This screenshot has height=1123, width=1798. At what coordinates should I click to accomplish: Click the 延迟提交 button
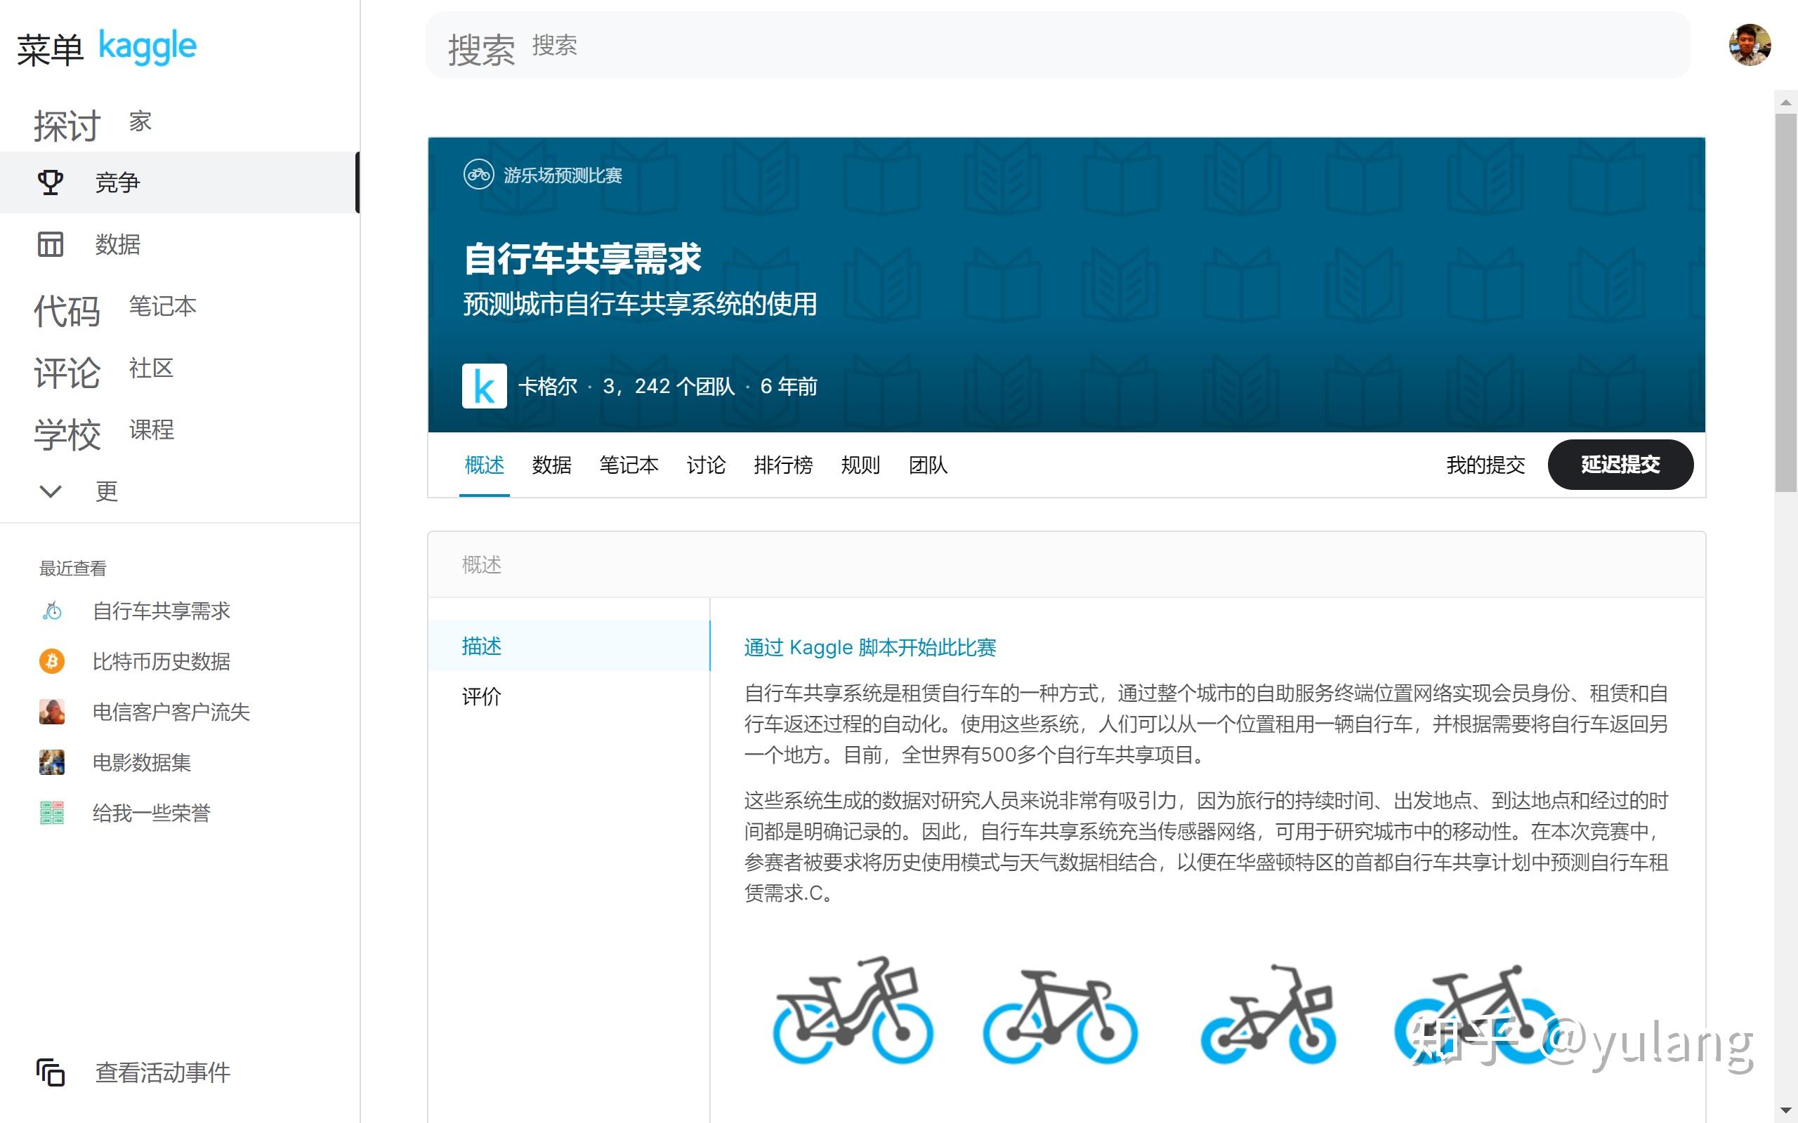pyautogui.click(x=1620, y=464)
